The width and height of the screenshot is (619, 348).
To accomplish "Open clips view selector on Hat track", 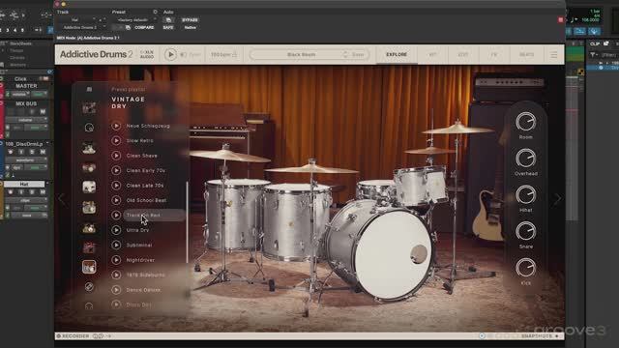I will point(26,200).
